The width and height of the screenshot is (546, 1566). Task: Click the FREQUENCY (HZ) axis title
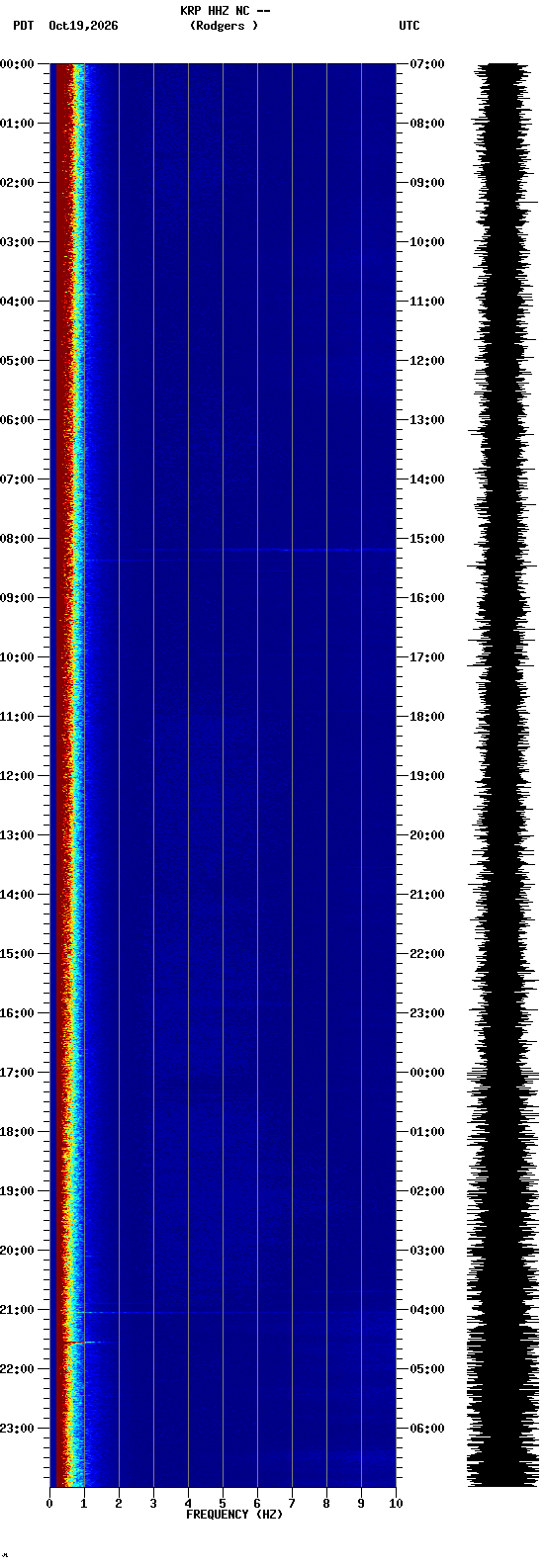point(234,1515)
